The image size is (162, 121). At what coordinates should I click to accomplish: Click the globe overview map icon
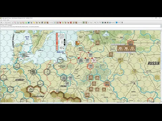[103, 23]
